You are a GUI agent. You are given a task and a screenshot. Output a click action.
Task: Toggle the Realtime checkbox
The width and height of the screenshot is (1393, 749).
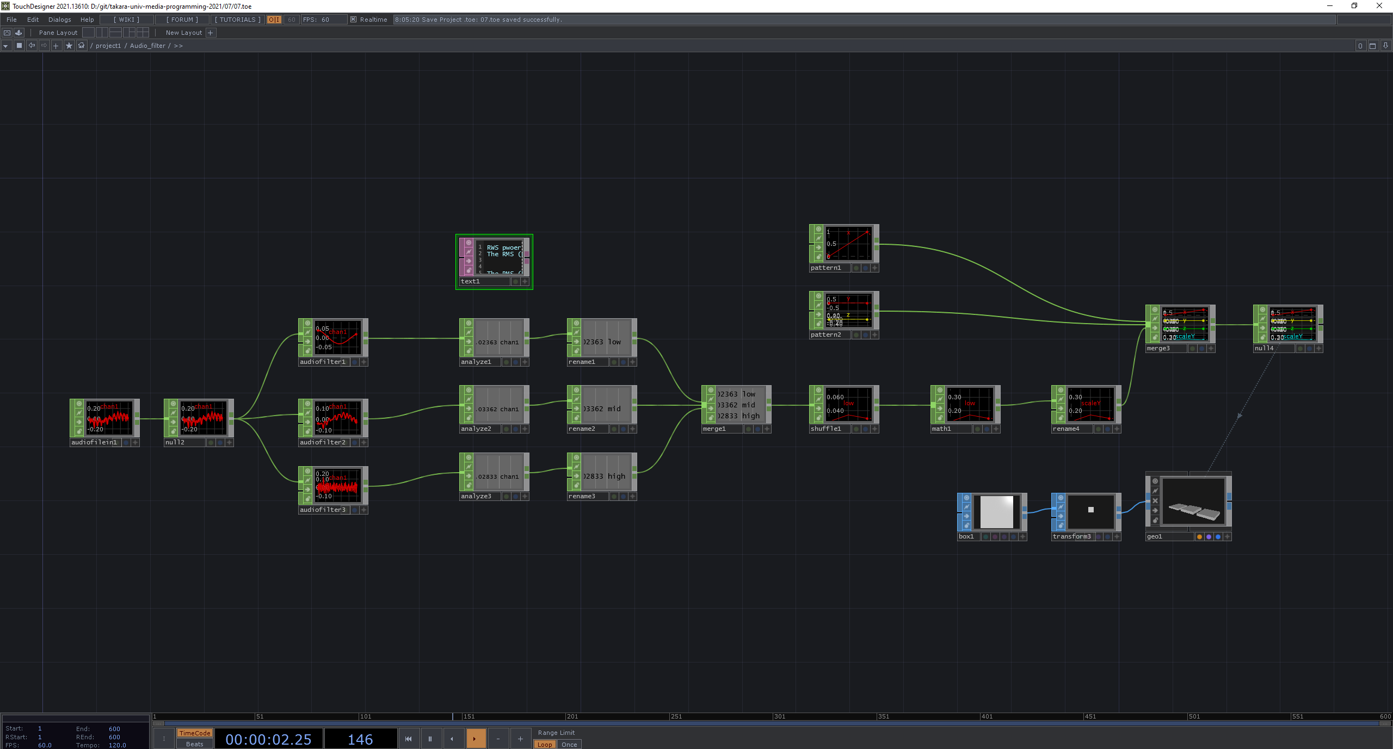(x=353, y=19)
